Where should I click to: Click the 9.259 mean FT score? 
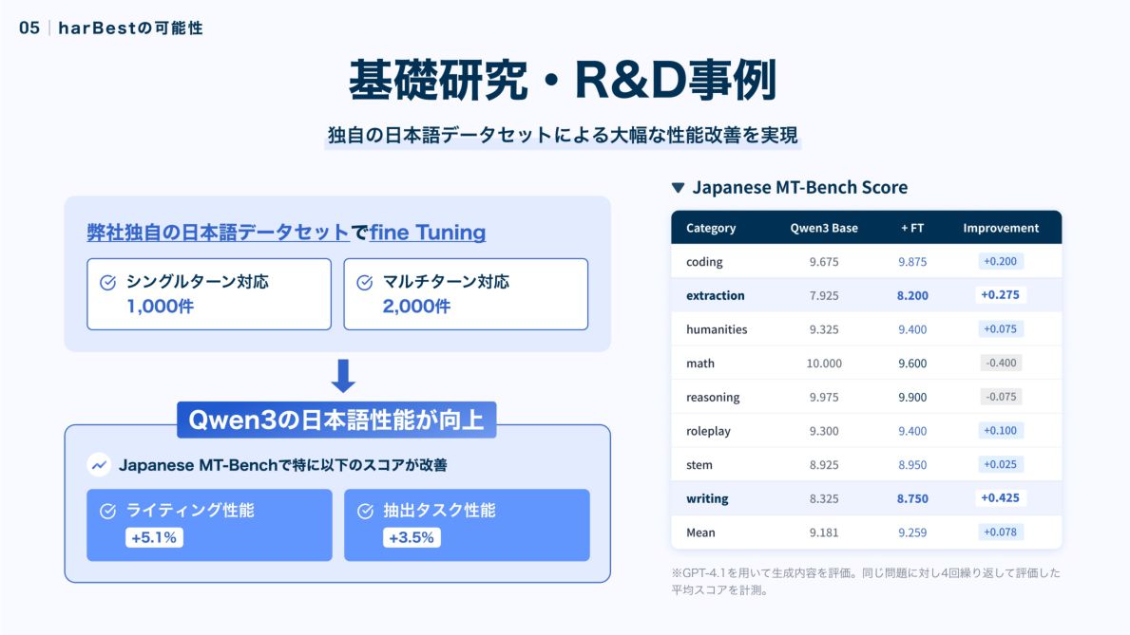point(912,532)
